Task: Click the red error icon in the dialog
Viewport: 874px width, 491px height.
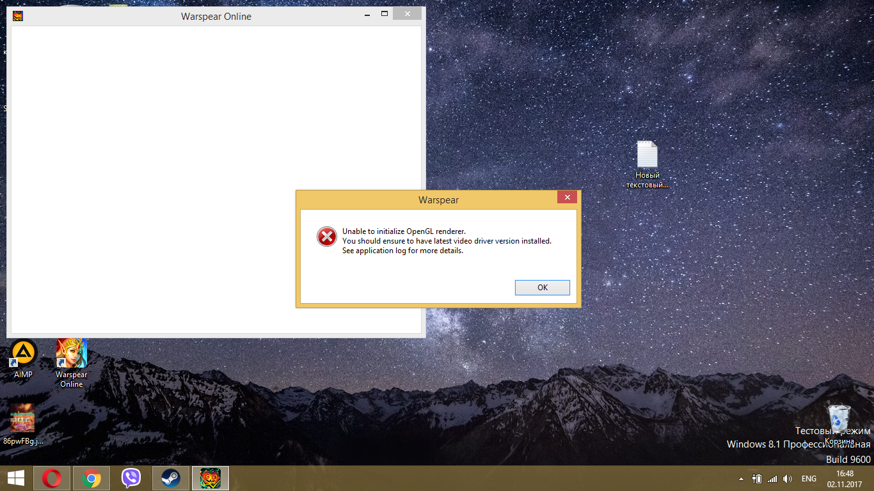Action: click(x=326, y=237)
